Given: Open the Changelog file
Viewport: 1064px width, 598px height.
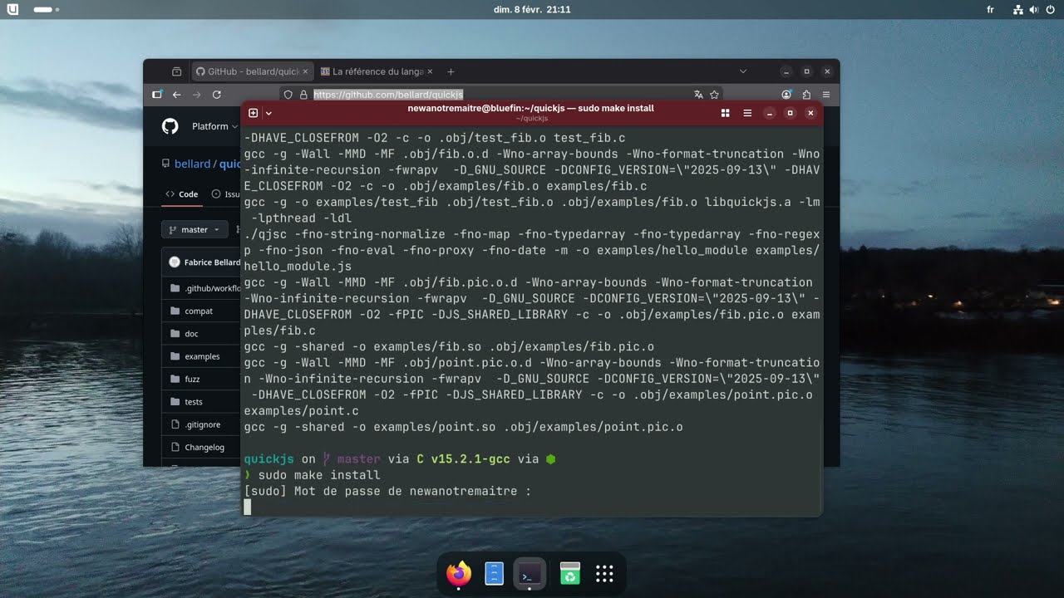Looking at the screenshot, I should pos(204,447).
